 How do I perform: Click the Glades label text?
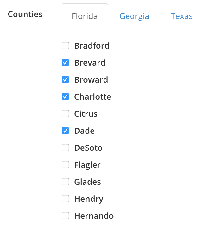pos(87,182)
